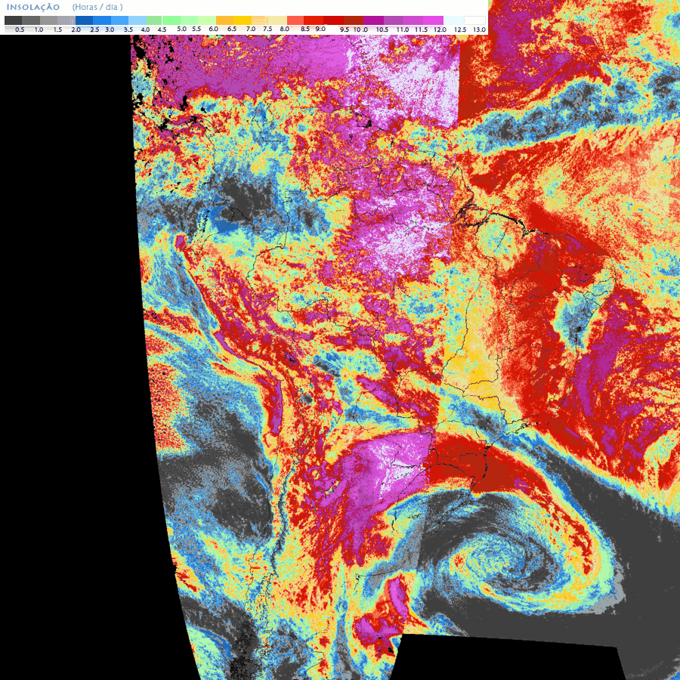Click the 11.0 legend value
This screenshot has width=680, height=680.
click(403, 29)
